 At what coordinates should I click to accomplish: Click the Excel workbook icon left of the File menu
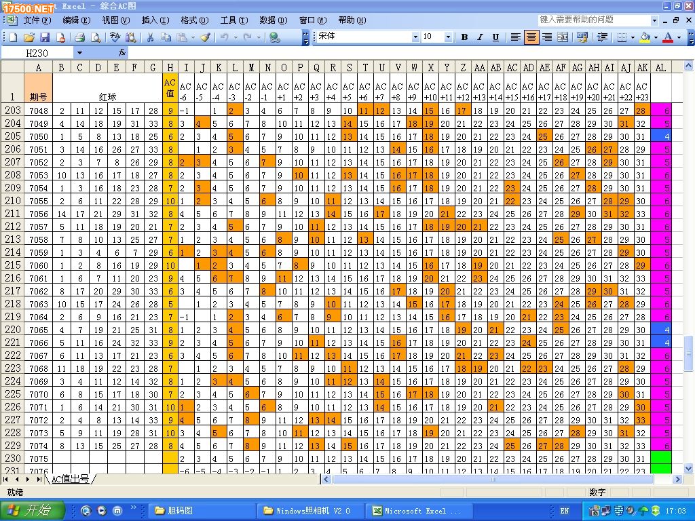click(x=11, y=20)
